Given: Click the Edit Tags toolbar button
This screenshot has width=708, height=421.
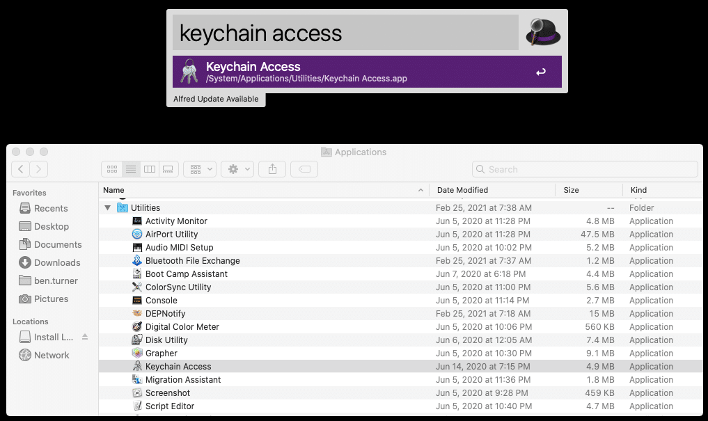Looking at the screenshot, I should pyautogui.click(x=304, y=169).
